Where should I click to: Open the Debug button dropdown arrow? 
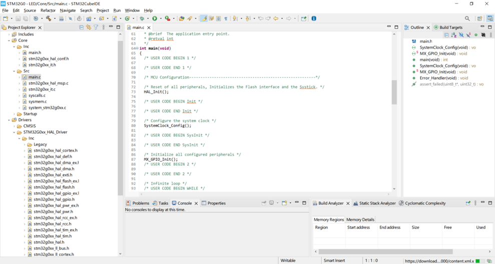tap(148, 18)
